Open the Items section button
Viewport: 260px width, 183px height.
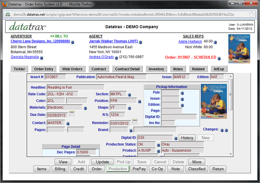pos(42,169)
